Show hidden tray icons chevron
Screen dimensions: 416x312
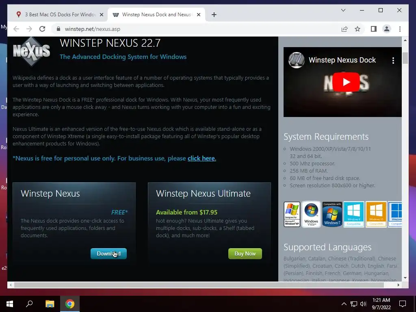coord(344,304)
